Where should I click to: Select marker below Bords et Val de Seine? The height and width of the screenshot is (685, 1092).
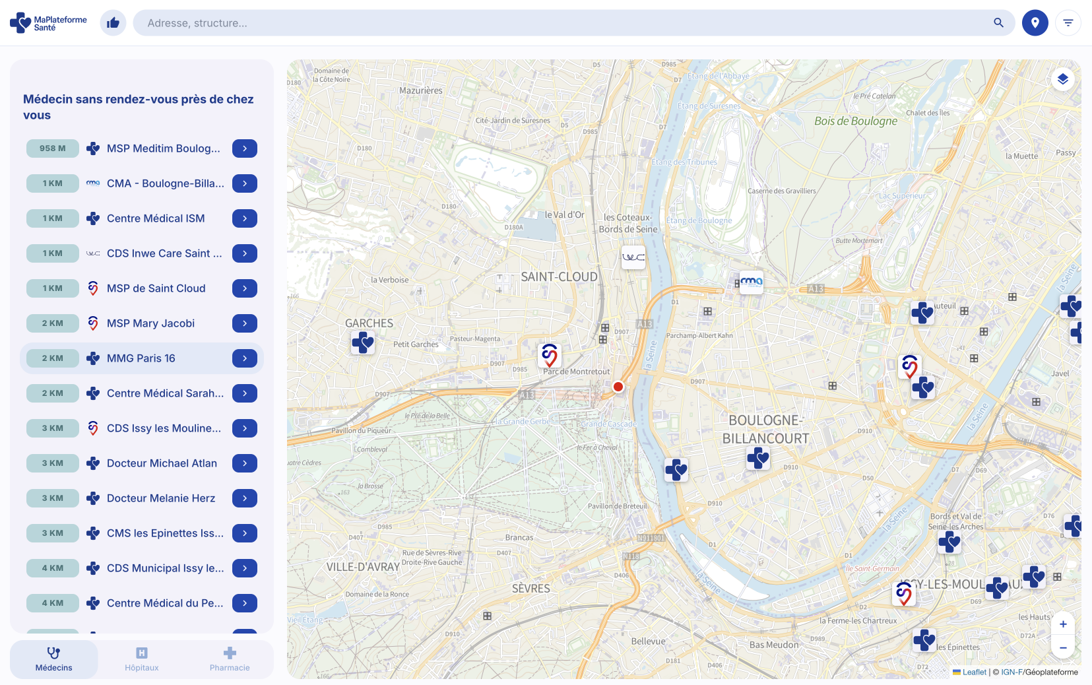click(x=949, y=542)
